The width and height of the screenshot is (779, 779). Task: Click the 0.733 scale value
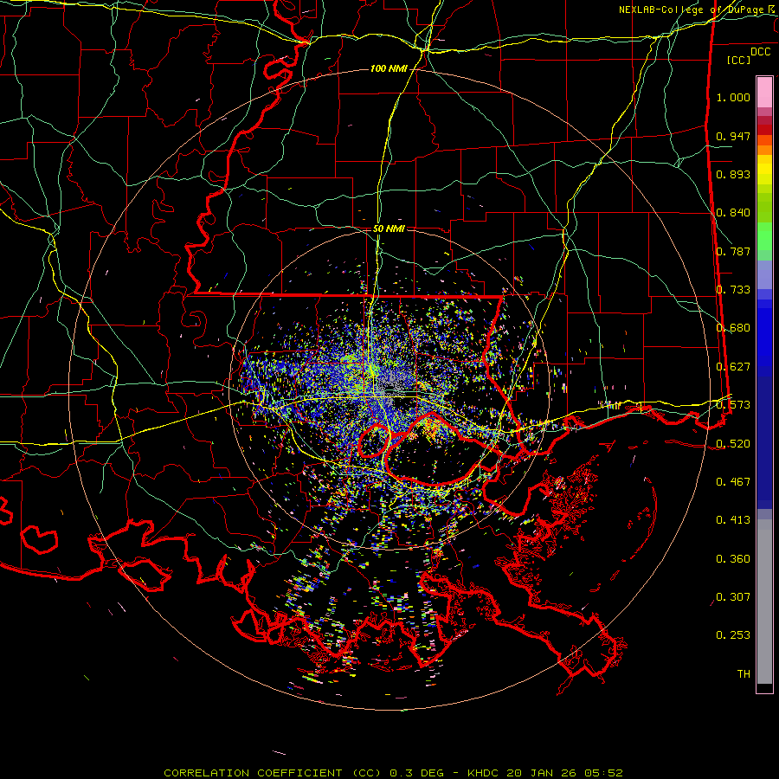pyautogui.click(x=733, y=290)
